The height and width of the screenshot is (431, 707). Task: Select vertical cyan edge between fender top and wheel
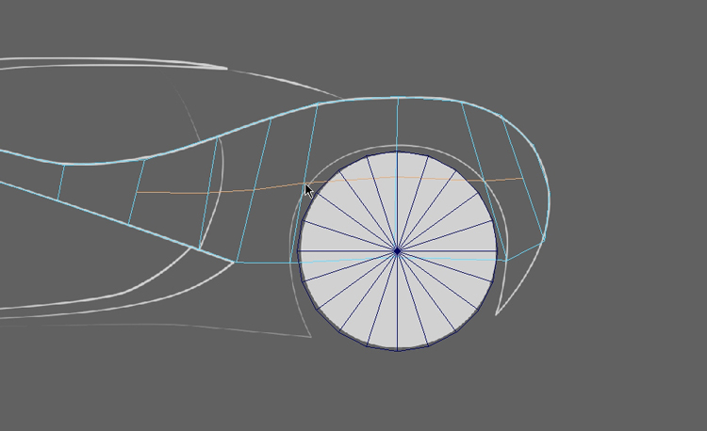(397, 124)
